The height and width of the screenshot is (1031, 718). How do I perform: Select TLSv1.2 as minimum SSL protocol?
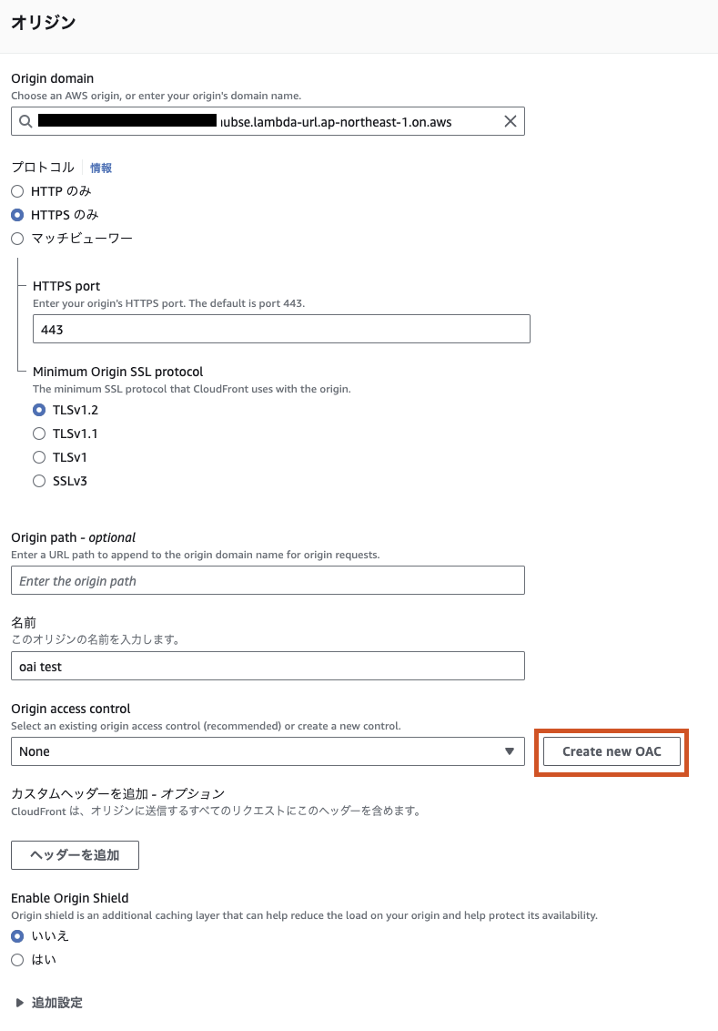tap(39, 410)
